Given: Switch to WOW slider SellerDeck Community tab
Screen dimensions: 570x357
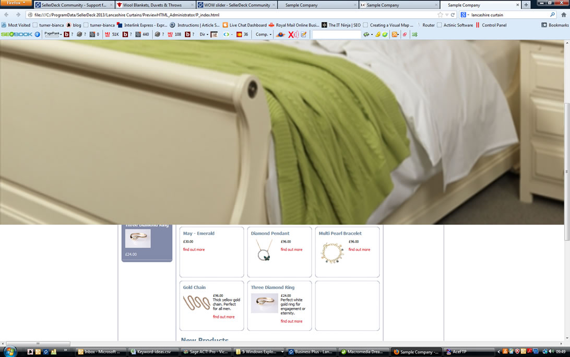Looking at the screenshot, I should click(237, 5).
